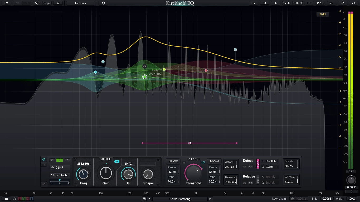This screenshot has height=202, width=360.
Task: Select the red band node
Action: coord(206,70)
